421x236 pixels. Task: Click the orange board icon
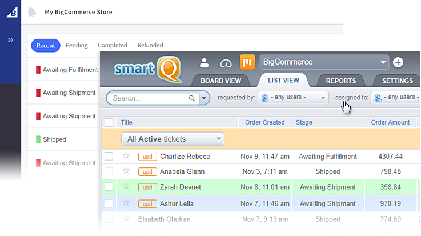point(247,62)
